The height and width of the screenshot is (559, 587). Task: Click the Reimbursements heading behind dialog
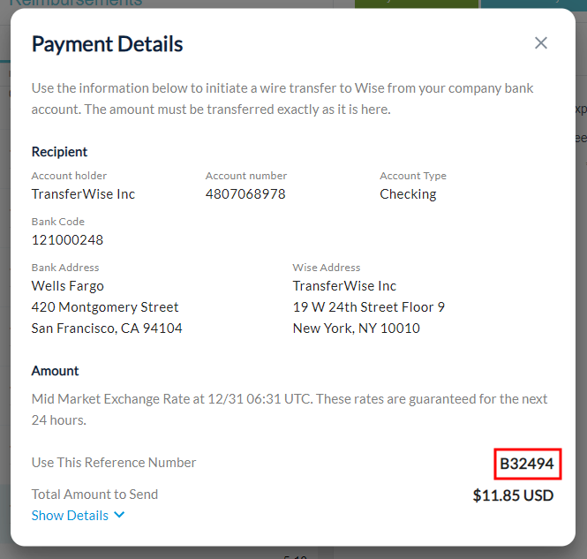[76, 4]
